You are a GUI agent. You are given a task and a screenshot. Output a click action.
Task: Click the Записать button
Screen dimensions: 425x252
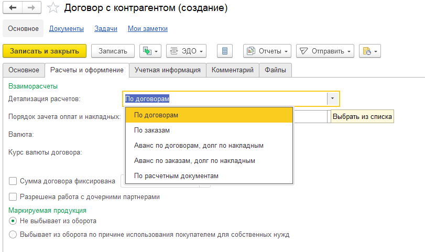coord(113,51)
